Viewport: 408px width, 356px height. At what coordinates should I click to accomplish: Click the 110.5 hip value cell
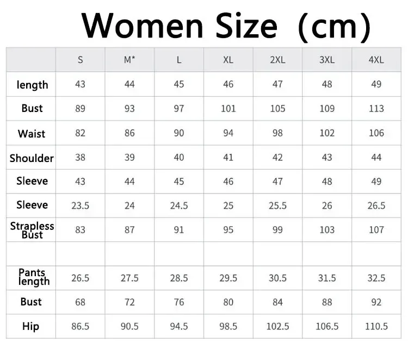(376, 327)
